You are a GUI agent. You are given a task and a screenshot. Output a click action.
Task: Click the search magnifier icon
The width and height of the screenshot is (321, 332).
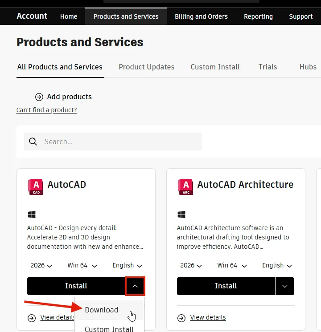click(33, 142)
